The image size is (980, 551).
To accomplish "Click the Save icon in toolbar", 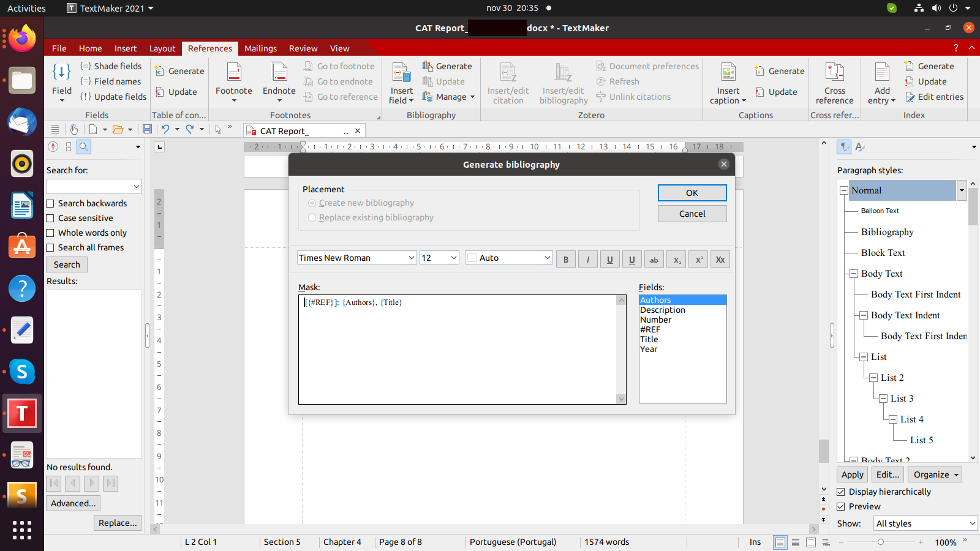I will 147,129.
